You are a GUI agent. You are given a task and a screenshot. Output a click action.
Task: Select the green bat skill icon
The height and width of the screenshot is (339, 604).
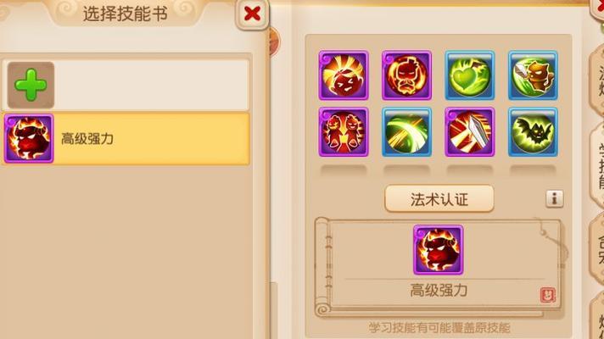click(x=533, y=132)
